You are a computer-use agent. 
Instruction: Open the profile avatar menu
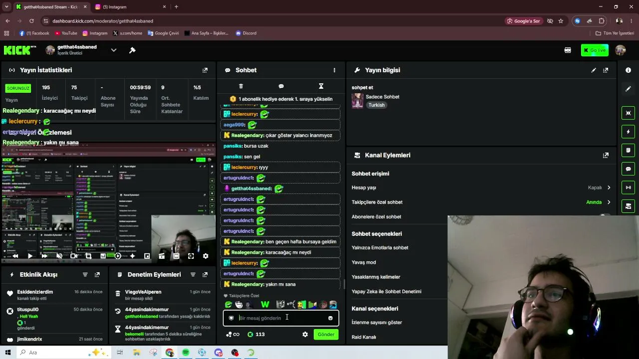coord(621,50)
